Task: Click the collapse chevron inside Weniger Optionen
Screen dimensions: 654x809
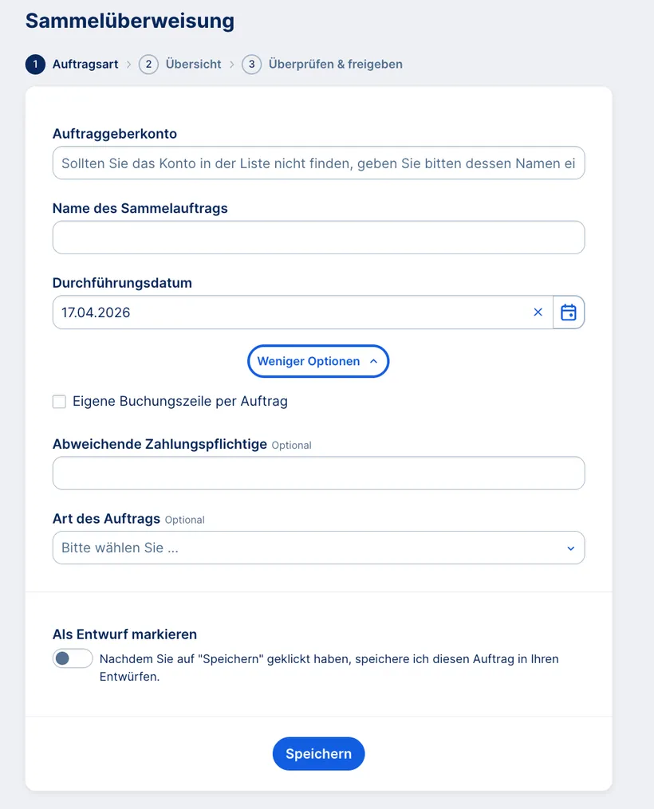Action: pos(372,361)
